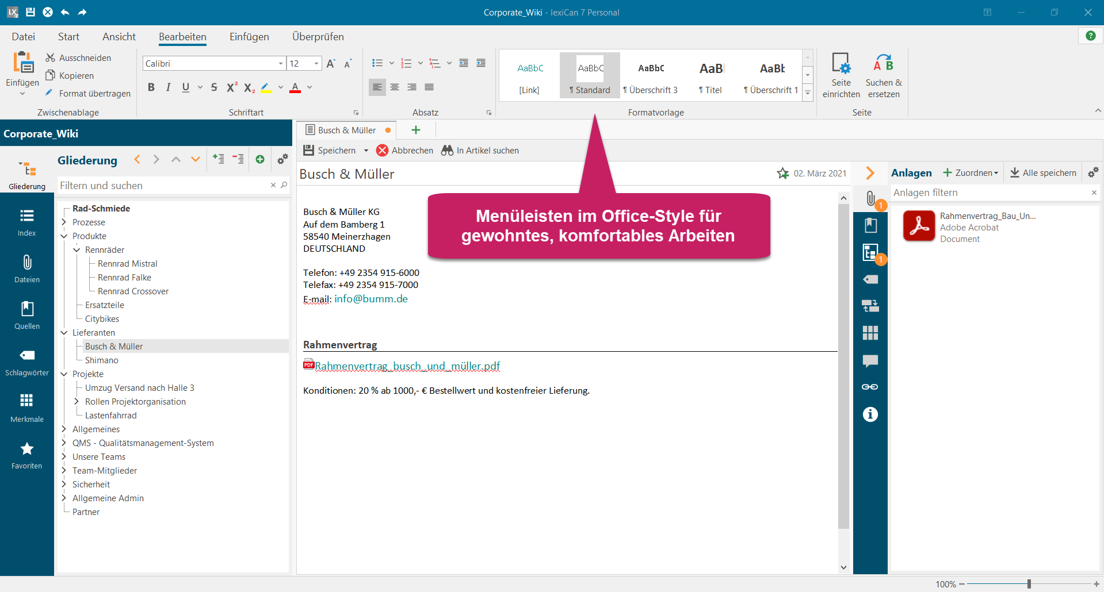1104x592 pixels.
Task: Expand the Prozesse tree node
Action: tap(64, 222)
